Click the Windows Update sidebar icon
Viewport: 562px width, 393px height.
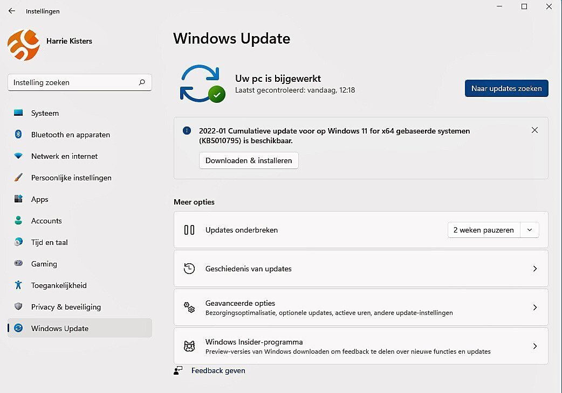tap(18, 328)
